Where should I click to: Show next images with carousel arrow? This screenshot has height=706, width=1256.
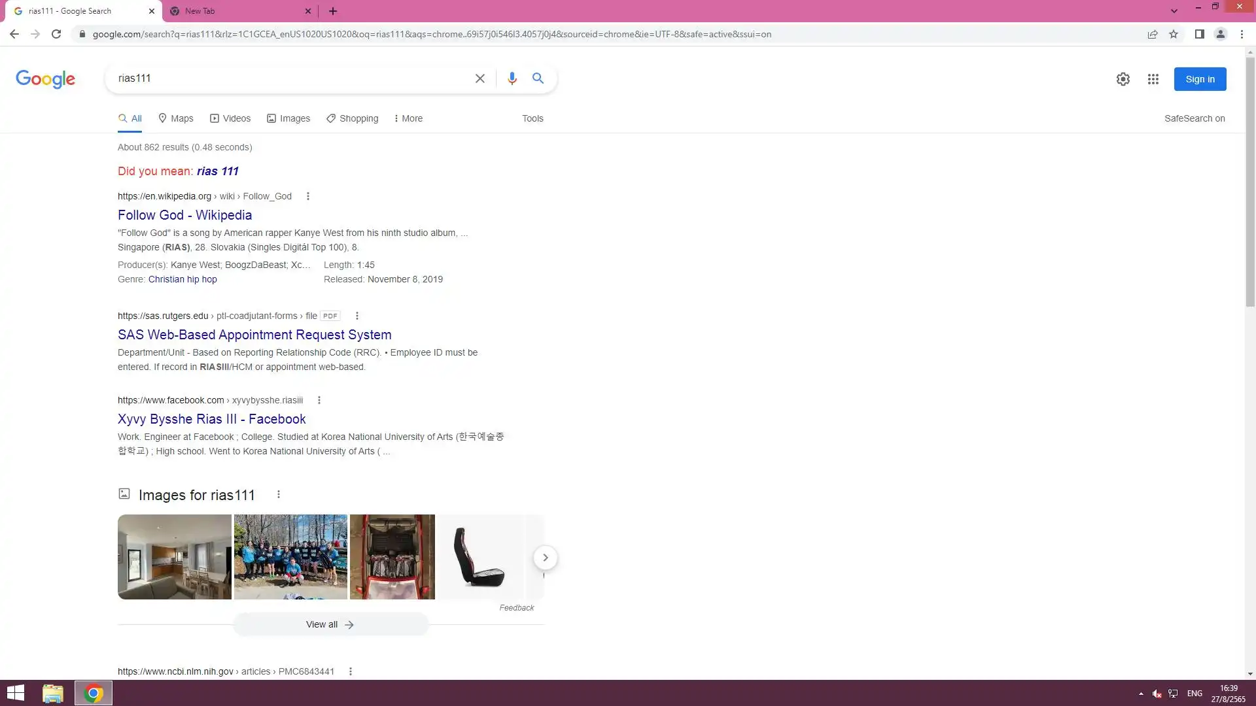click(x=545, y=558)
